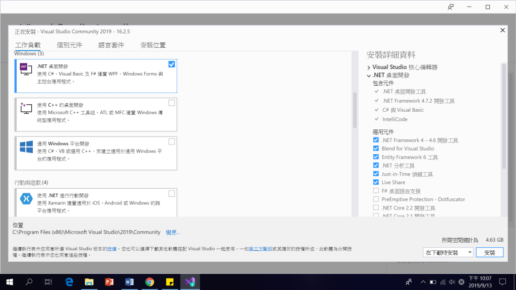Image resolution: width=516 pixels, height=290 pixels.
Task: Check the 通用 Windows 平台開發 workload checkbox
Action: tap(171, 141)
